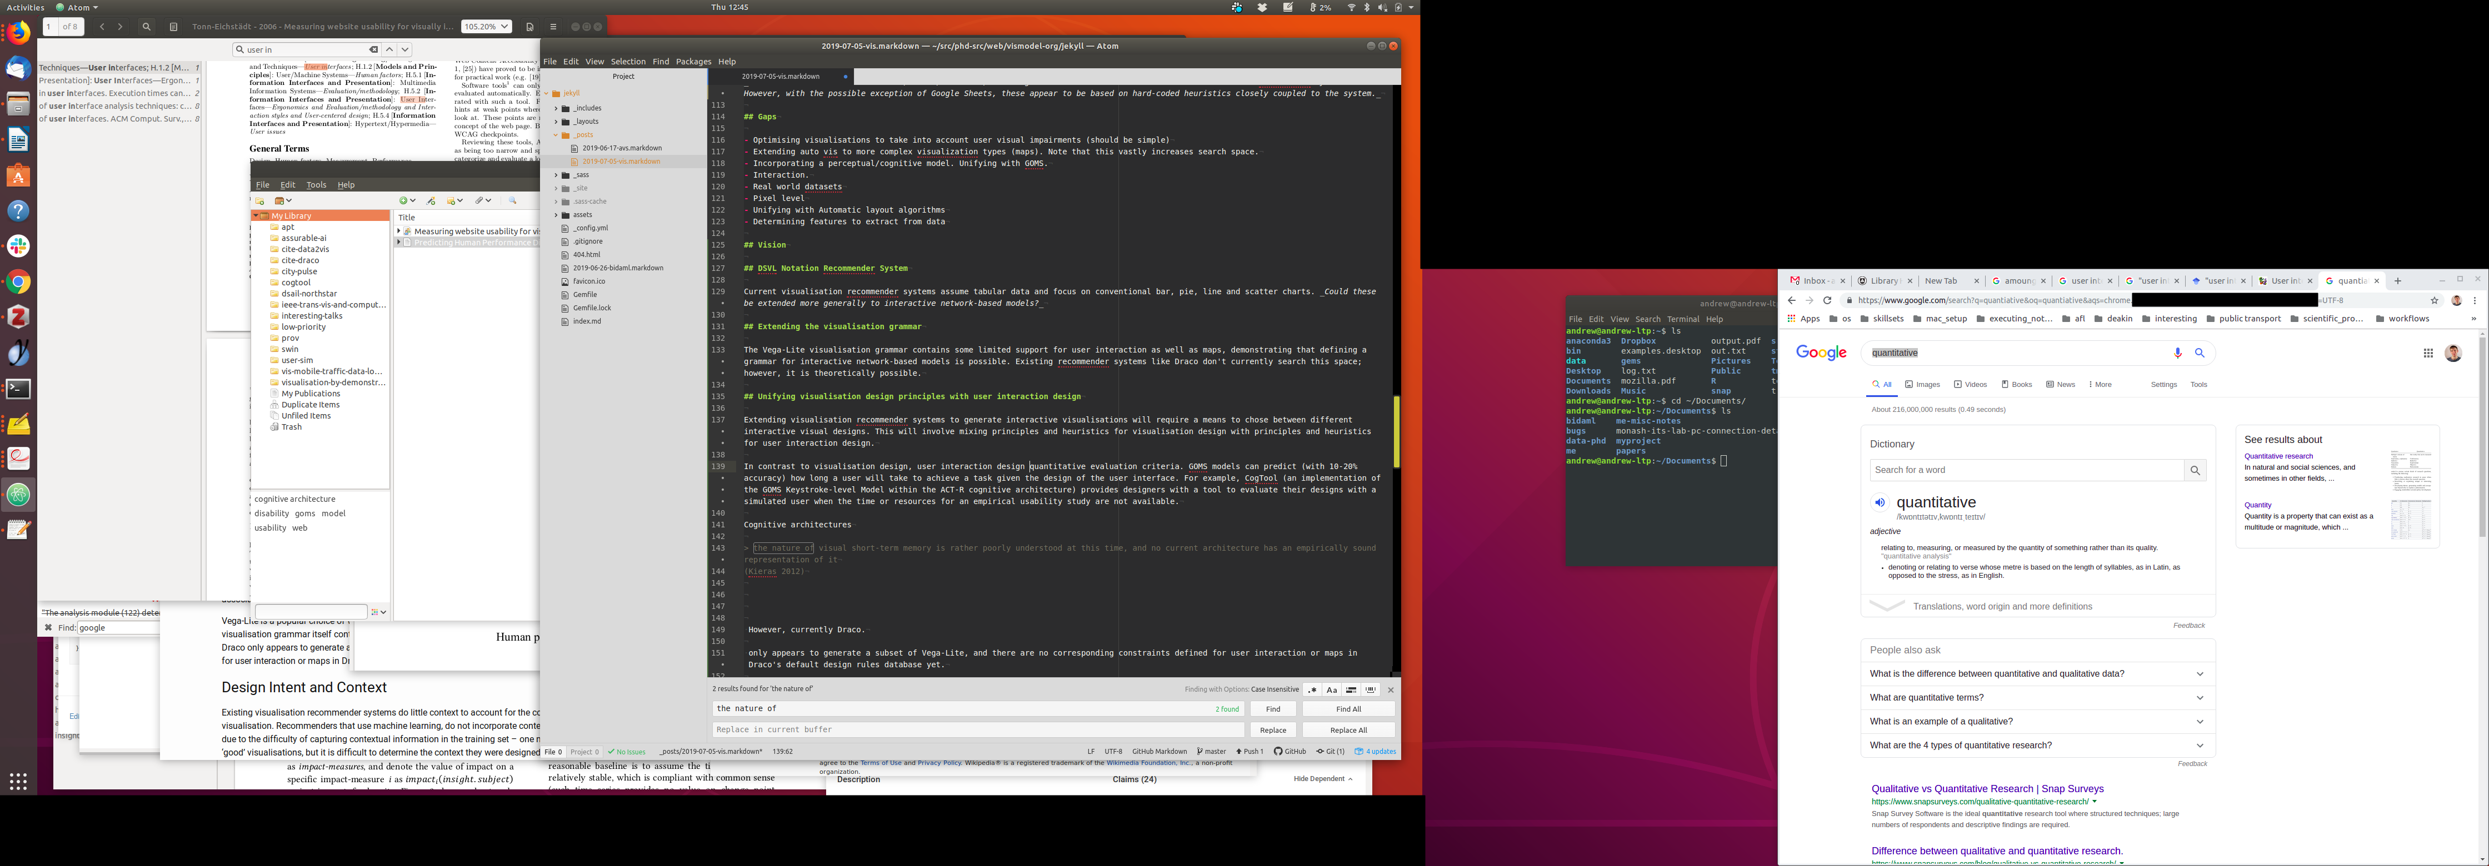Play quantitative pronunciation speaker icon
This screenshot has height=866, width=2489.
1880,502
